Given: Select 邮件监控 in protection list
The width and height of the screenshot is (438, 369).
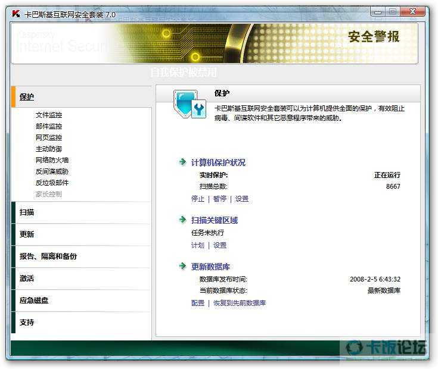Looking at the screenshot, I should pos(49,126).
